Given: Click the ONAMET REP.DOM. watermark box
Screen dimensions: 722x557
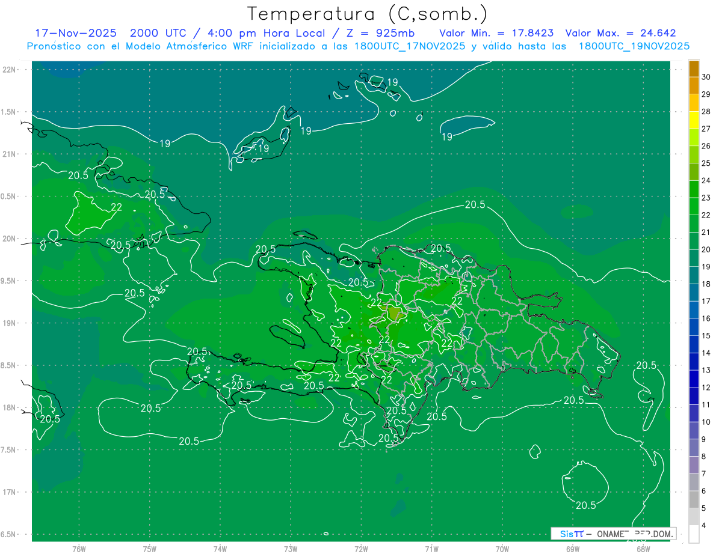Looking at the screenshot, I should 614,534.
